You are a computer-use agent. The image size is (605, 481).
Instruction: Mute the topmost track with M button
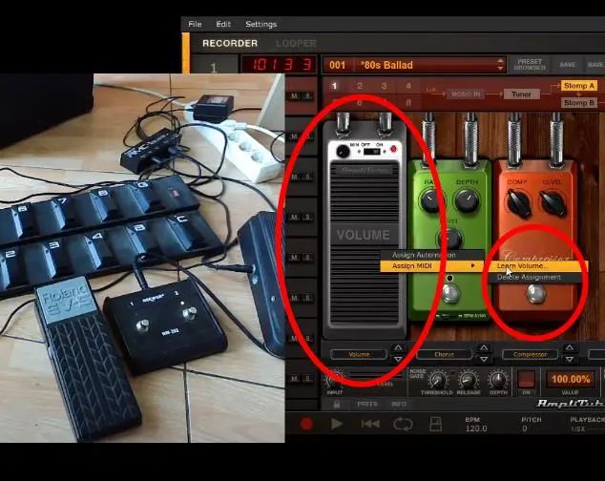(x=295, y=96)
